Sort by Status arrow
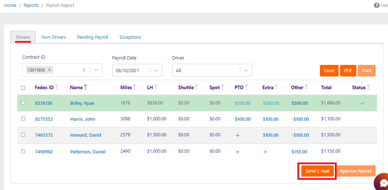388x190 pixels. (x=368, y=87)
